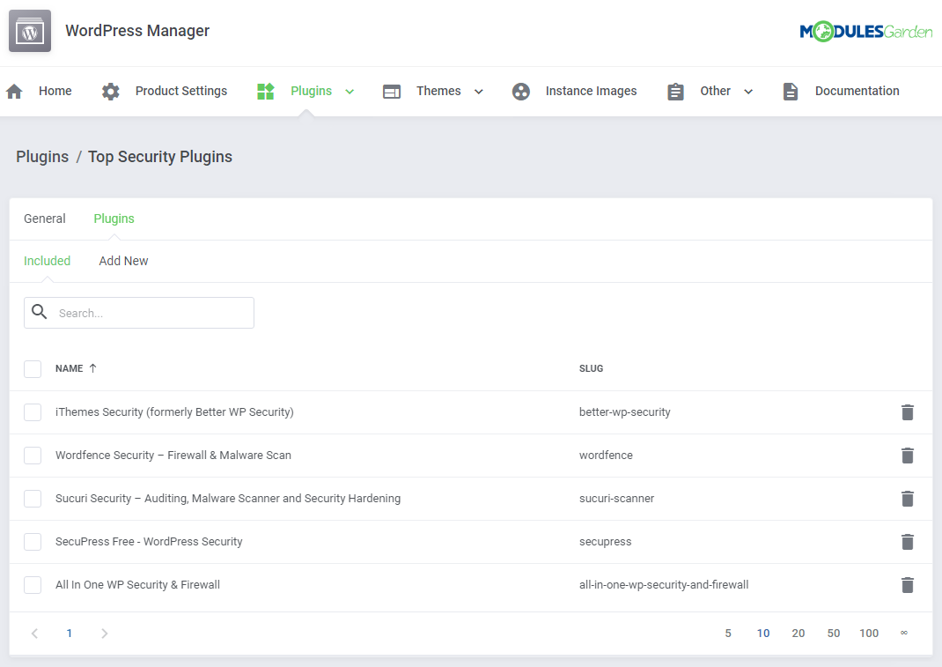Check the Sucuri Security row checkbox
This screenshot has width=942, height=667.
tap(33, 499)
